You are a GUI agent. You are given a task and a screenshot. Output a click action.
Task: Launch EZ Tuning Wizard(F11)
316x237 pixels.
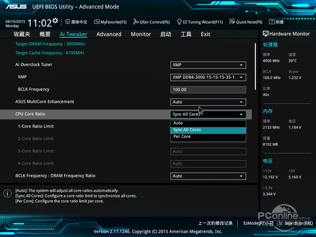click(200, 22)
